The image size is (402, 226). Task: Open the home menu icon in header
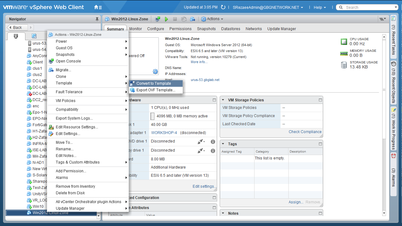[98, 7]
